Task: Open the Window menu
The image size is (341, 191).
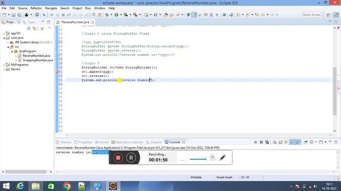Action: (x=100, y=8)
